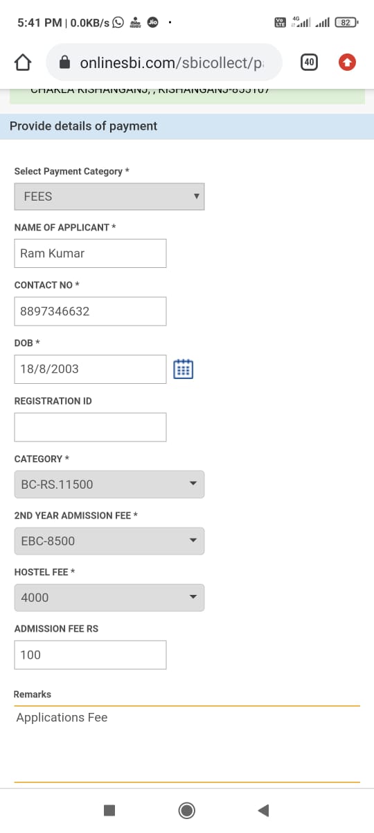
Task: Open the DOB calendar picker icon
Action: [x=183, y=369]
